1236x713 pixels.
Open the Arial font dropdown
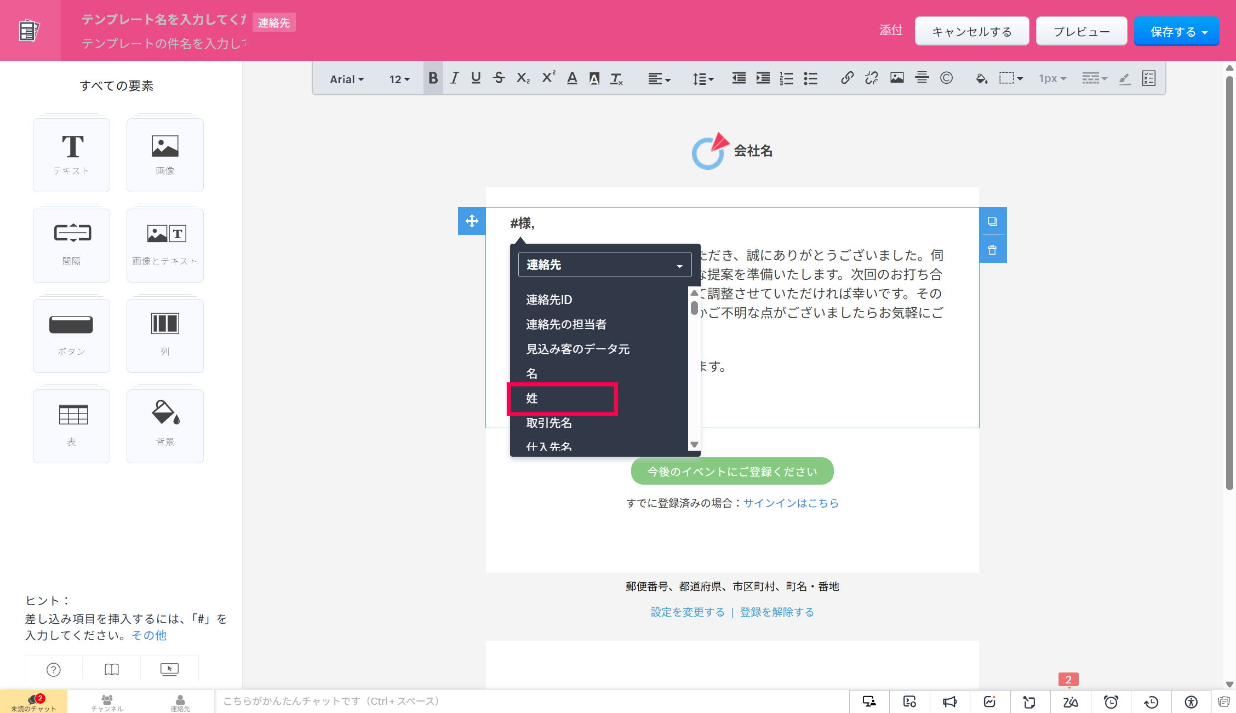point(346,79)
